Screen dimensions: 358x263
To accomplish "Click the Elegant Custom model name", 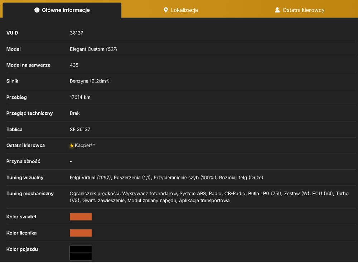I will [x=87, y=49].
